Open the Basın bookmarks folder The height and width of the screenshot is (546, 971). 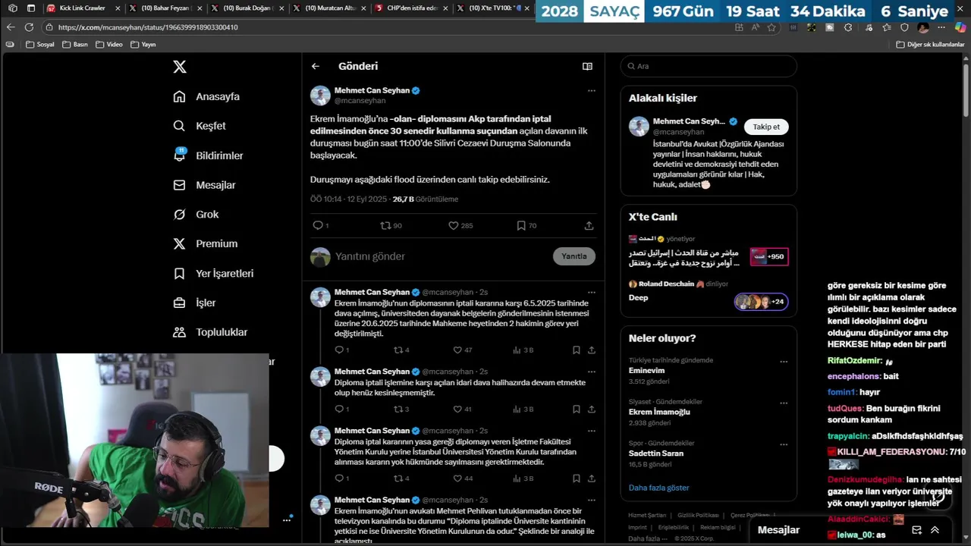75,45
